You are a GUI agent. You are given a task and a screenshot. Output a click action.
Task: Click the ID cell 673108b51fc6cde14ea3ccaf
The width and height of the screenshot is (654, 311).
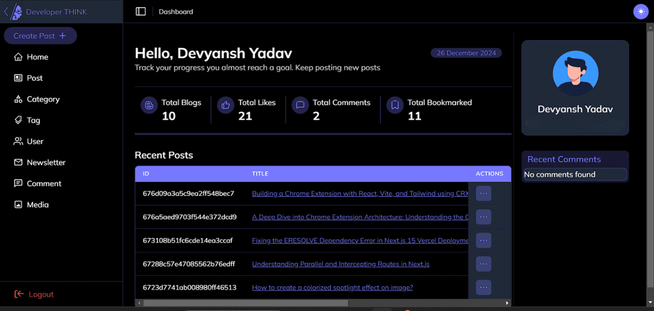[x=187, y=241]
